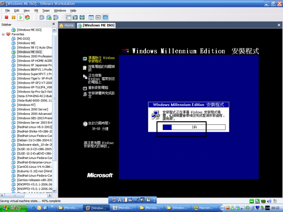Viewport: 283px width, 212px height.
Task: Click the sidebar scroll up arrow
Action: point(54,30)
